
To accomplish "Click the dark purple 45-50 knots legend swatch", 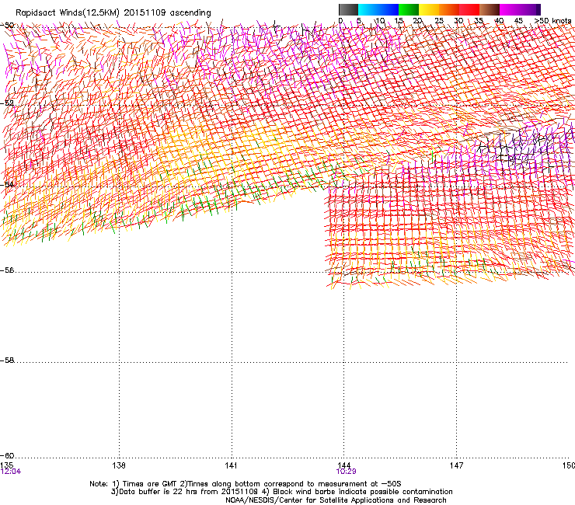I will [530, 9].
